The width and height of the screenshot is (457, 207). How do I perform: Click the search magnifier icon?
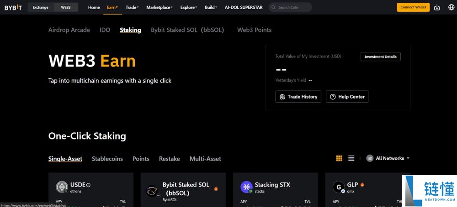(x=273, y=7)
